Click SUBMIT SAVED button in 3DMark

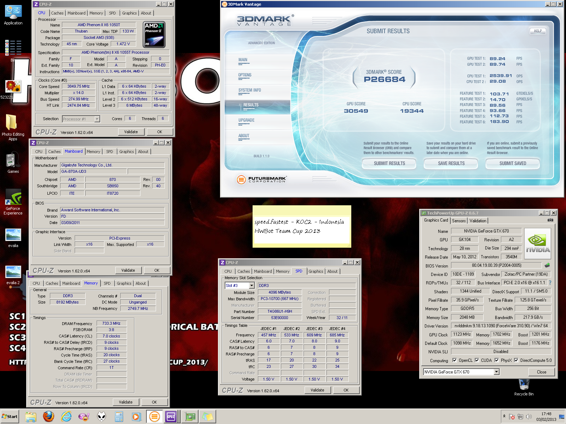(513, 164)
